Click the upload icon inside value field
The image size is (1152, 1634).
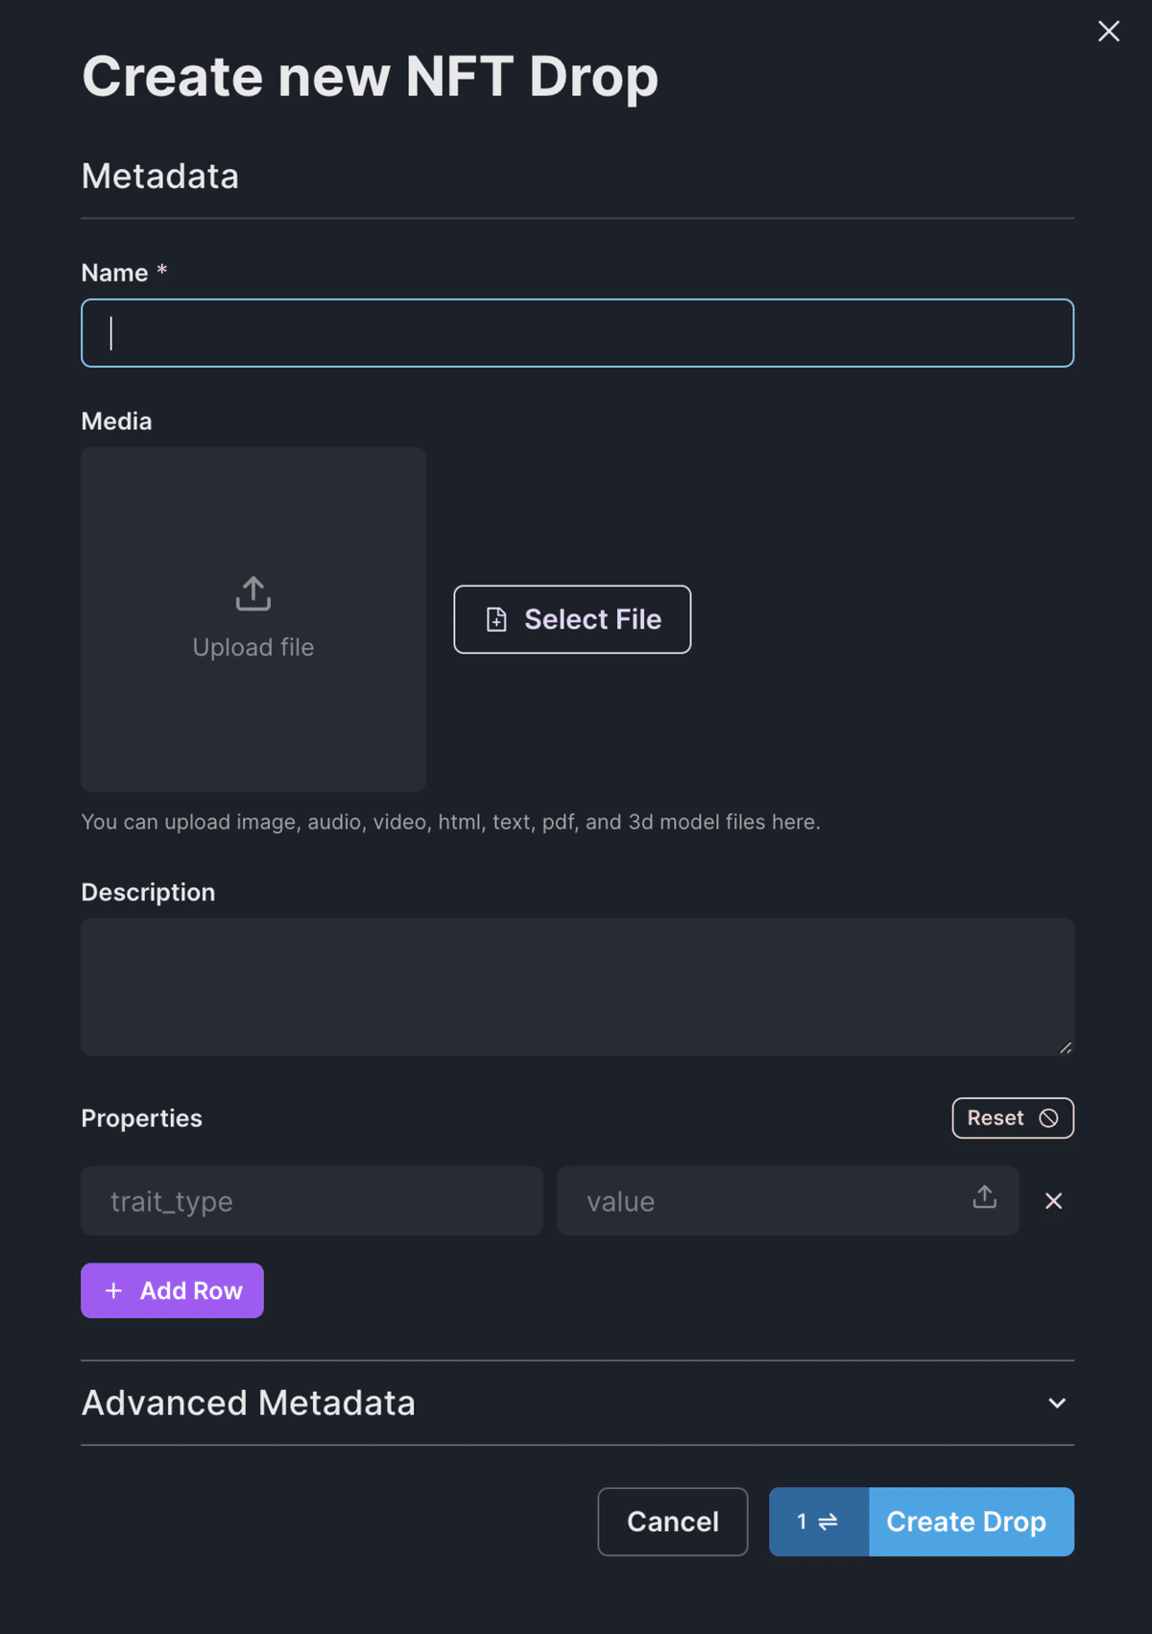pos(985,1197)
